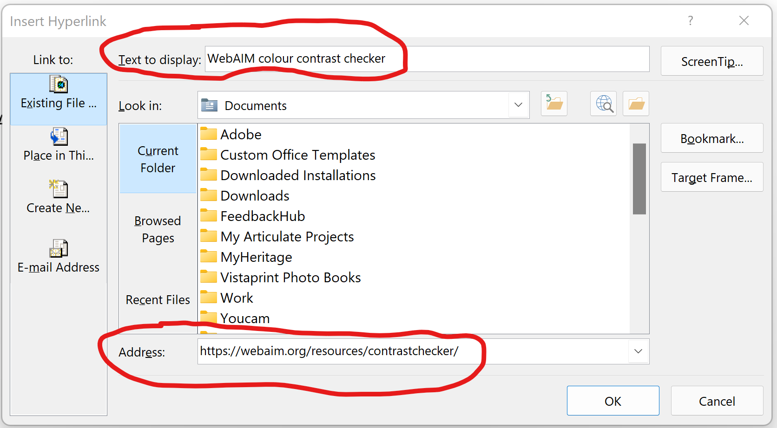The height and width of the screenshot is (428, 777).
Task: Click the Bookmark button
Action: click(712, 138)
